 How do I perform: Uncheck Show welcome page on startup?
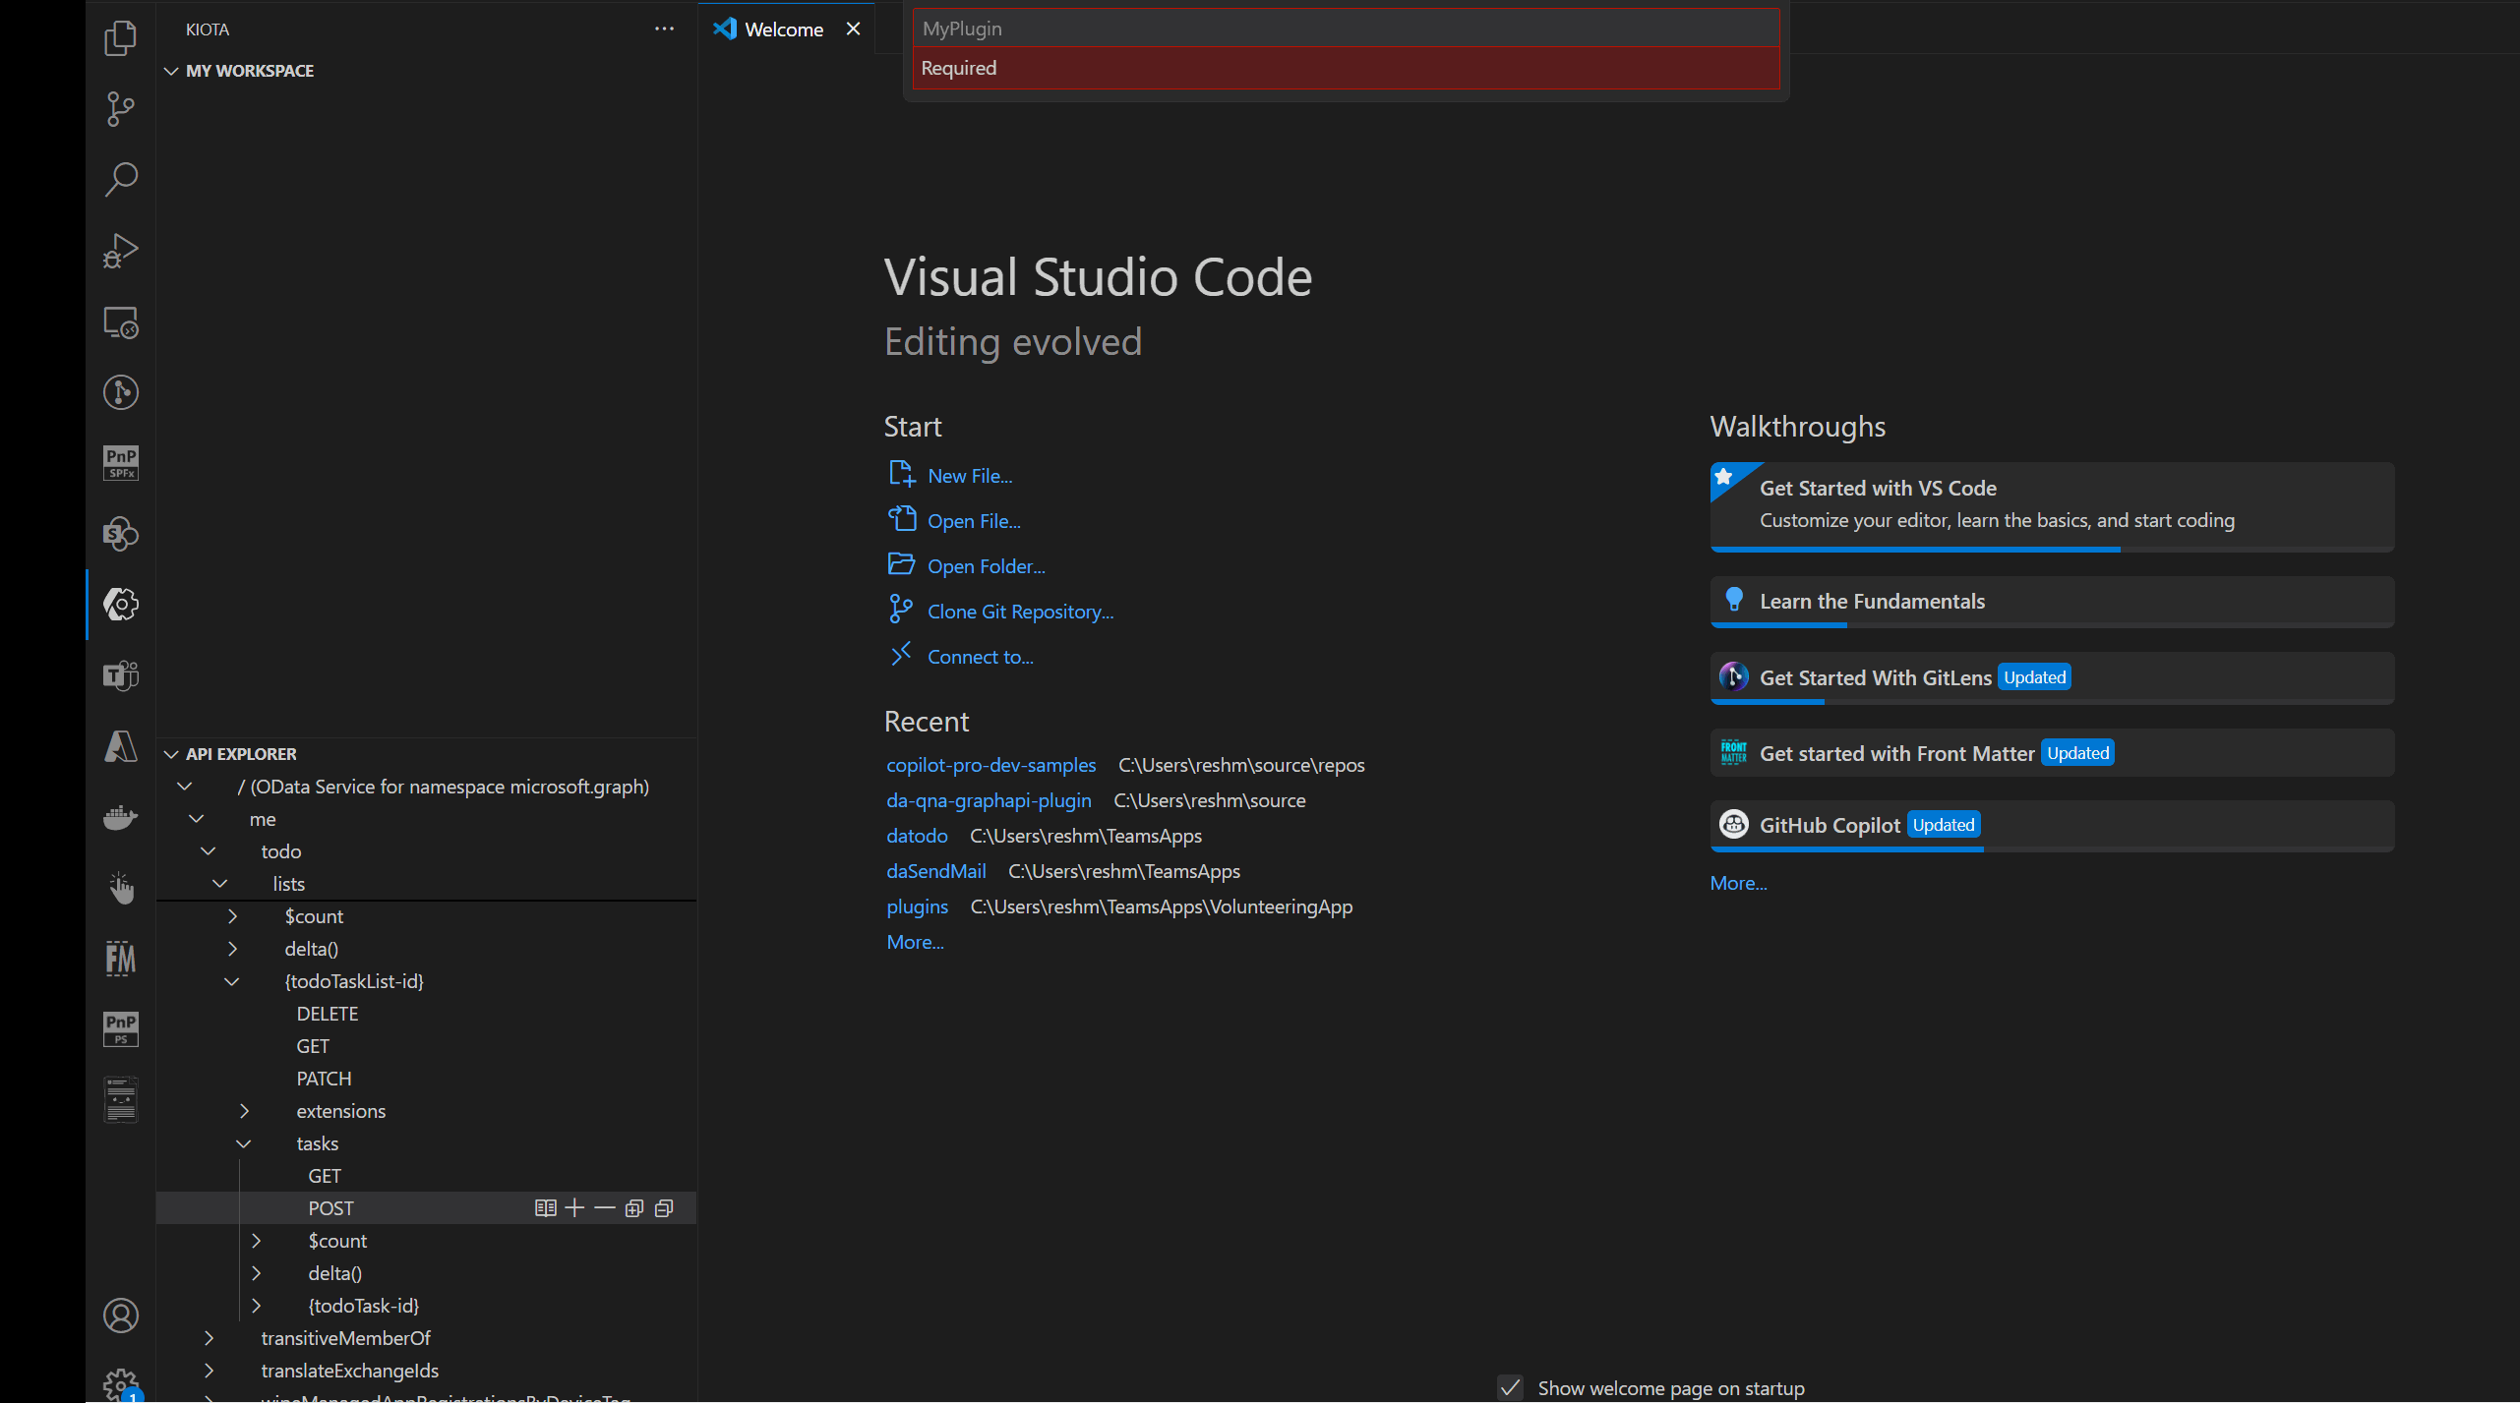pyautogui.click(x=1511, y=1387)
